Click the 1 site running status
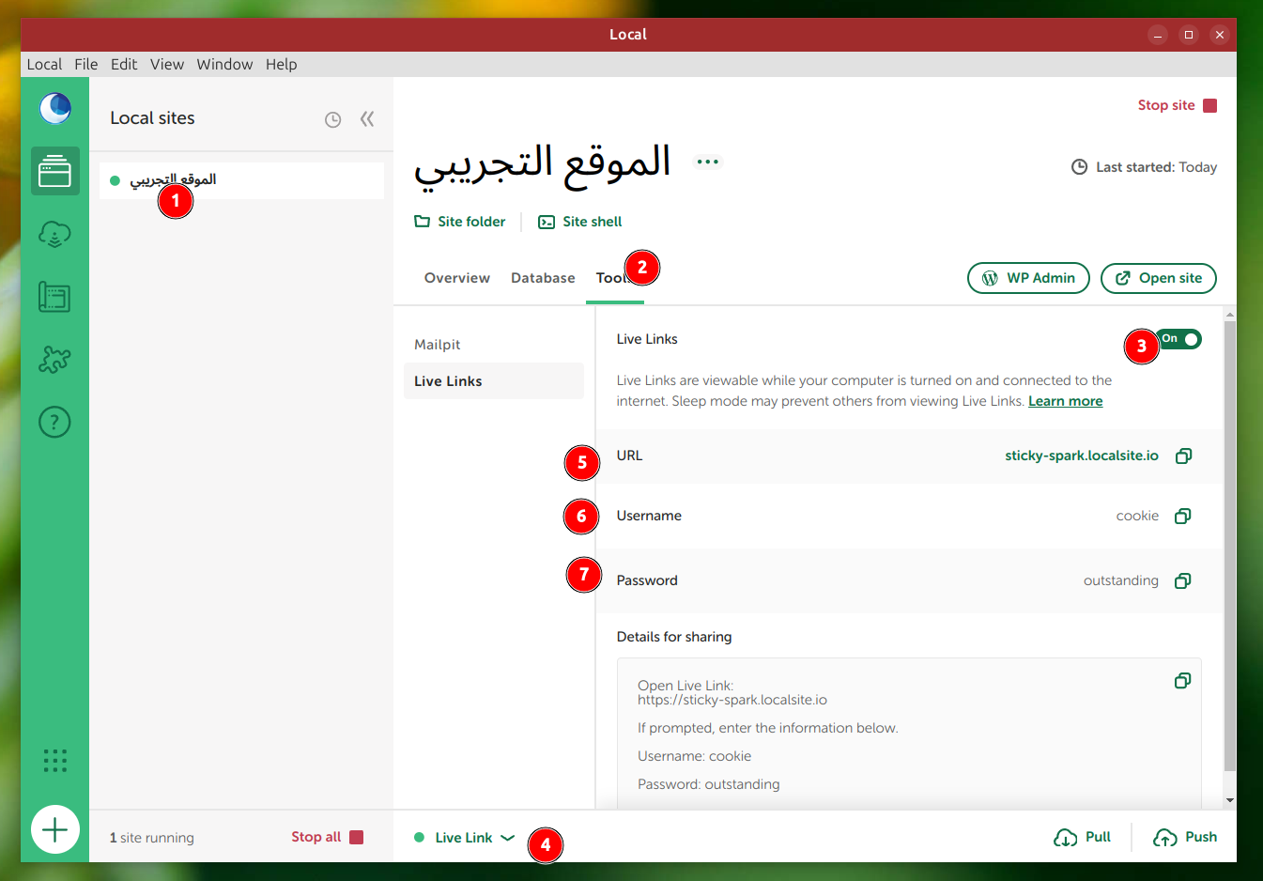The height and width of the screenshot is (881, 1263). pyautogui.click(x=152, y=838)
